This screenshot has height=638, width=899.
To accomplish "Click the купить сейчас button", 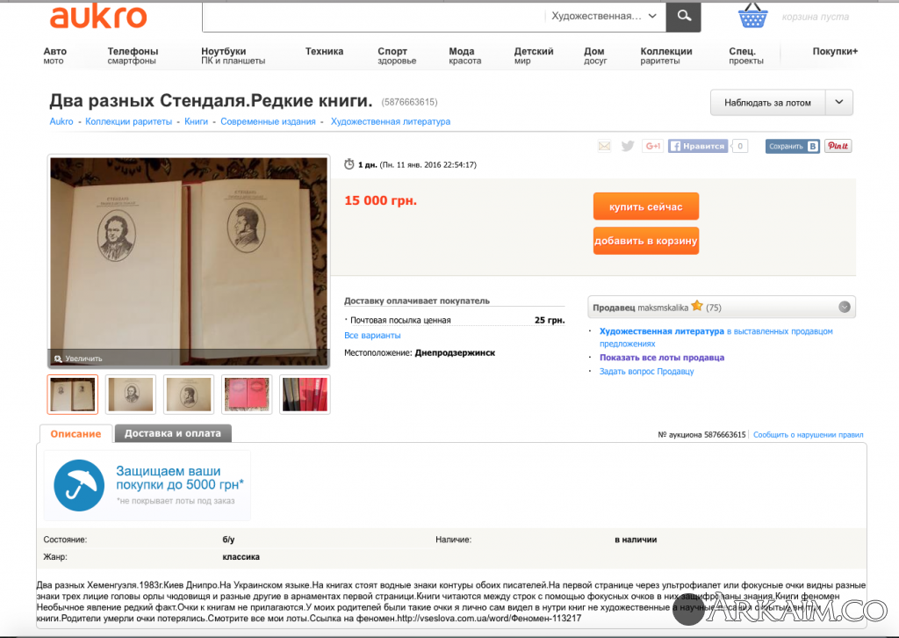I will pyautogui.click(x=645, y=207).
